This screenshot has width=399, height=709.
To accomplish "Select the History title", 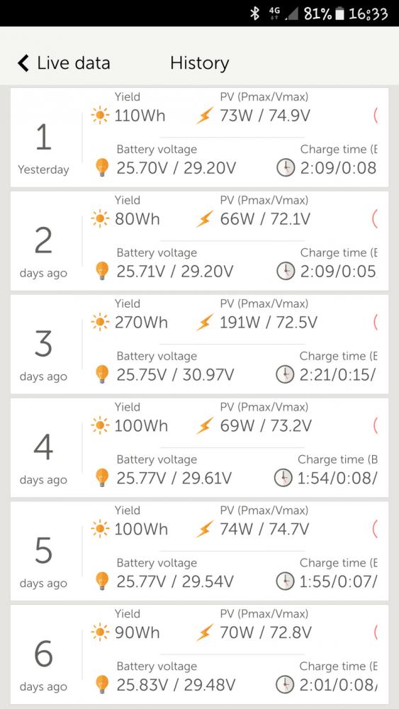I will (x=199, y=63).
